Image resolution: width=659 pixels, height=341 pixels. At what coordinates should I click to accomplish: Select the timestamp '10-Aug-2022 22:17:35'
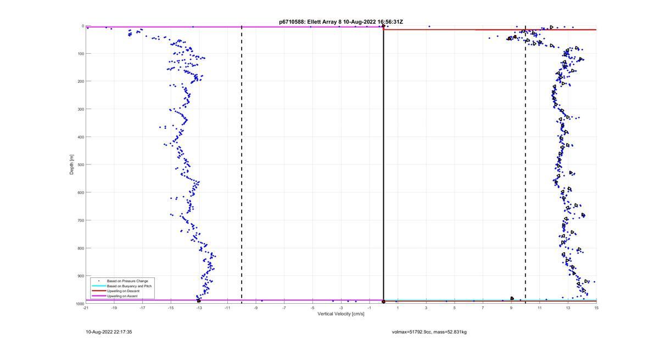[109, 332]
